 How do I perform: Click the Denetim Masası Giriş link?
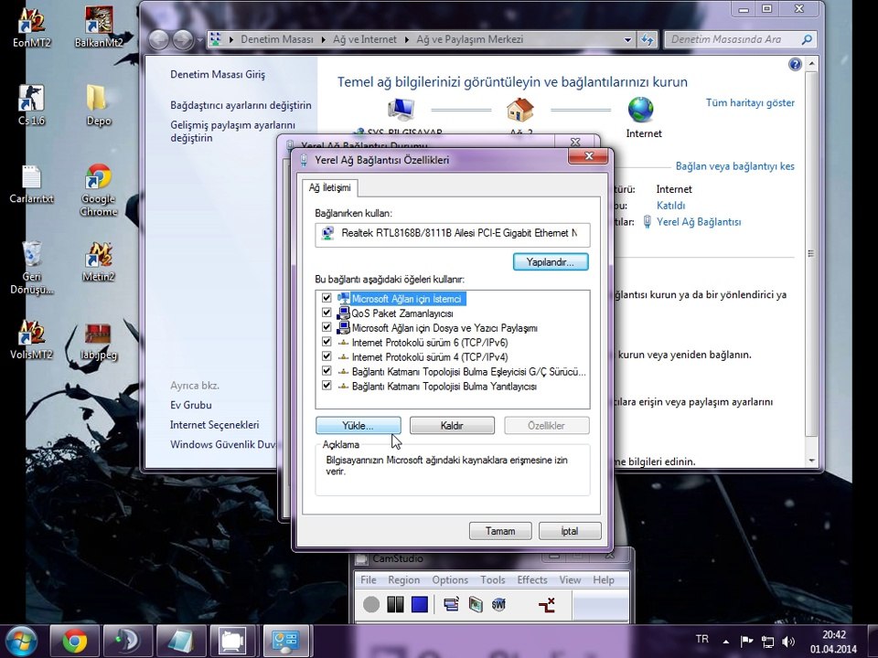click(x=218, y=74)
